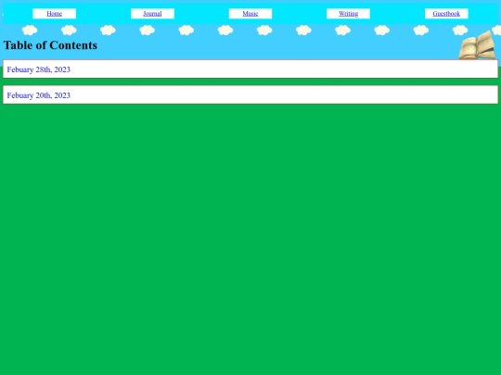Click the Table of Contents heading
Viewport: 501px width, 375px height.
pos(50,45)
